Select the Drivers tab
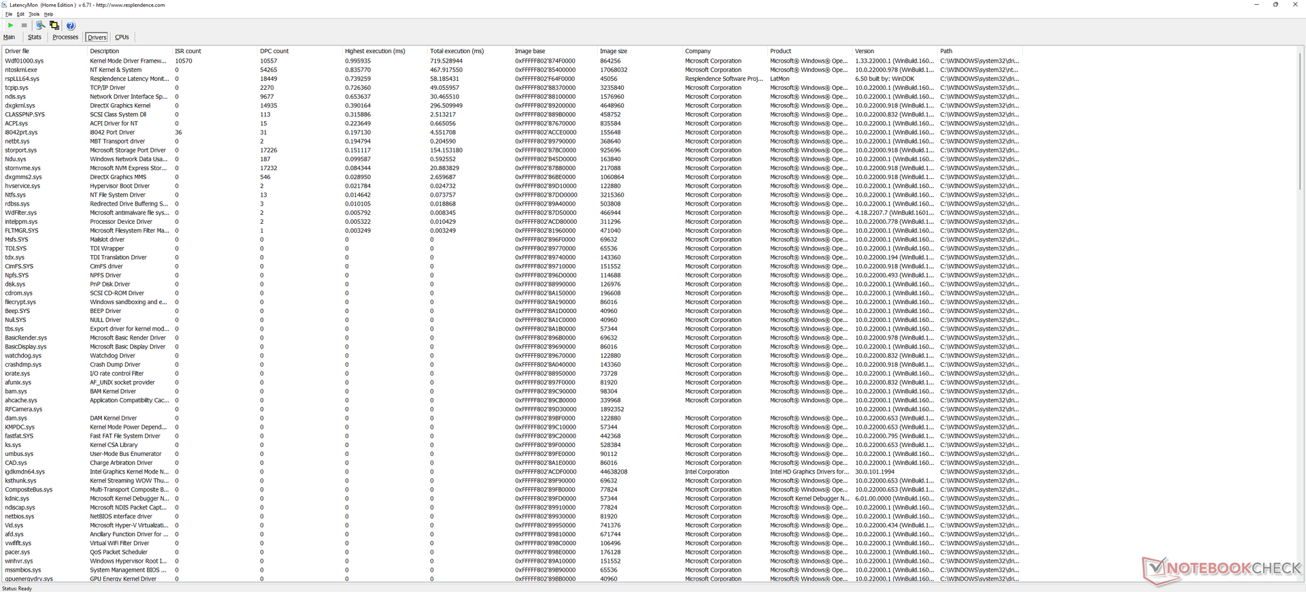 [x=97, y=37]
